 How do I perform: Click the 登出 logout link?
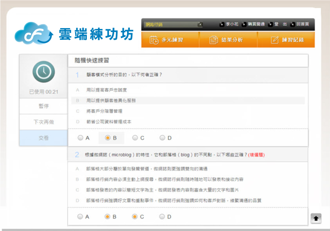click(281, 24)
